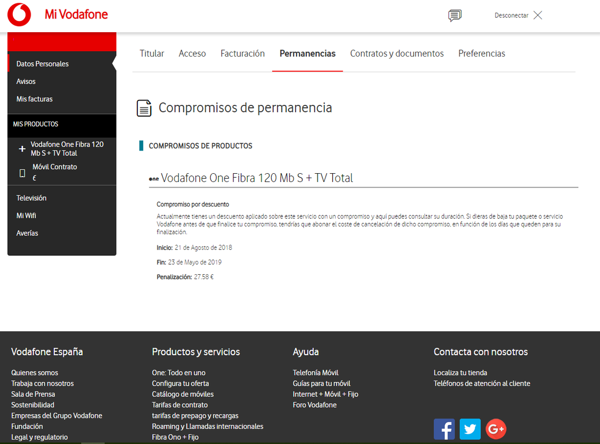Click the end date 23 de Mayo de 2019
The width and height of the screenshot is (600, 444).
tap(195, 262)
